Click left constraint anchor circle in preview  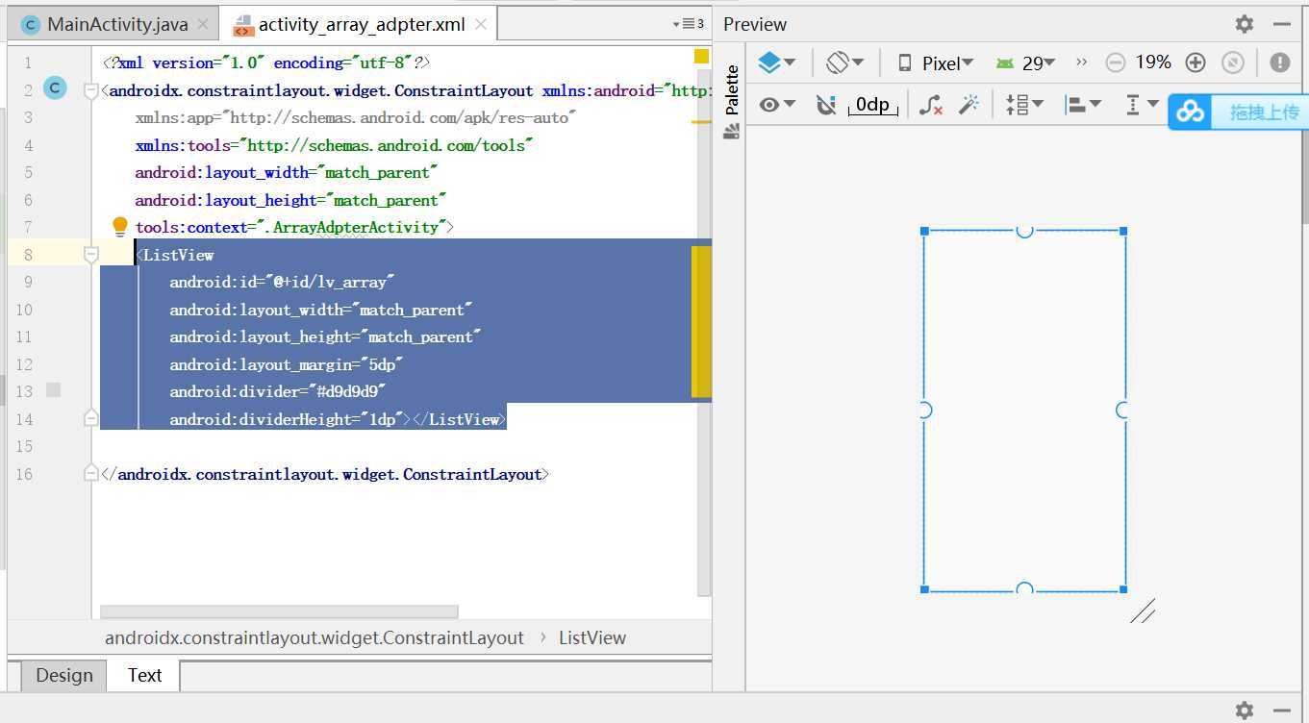click(x=925, y=410)
